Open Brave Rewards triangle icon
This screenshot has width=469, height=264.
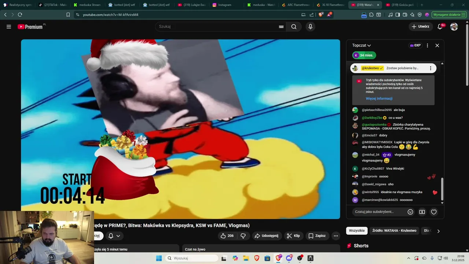pyautogui.click(x=329, y=15)
